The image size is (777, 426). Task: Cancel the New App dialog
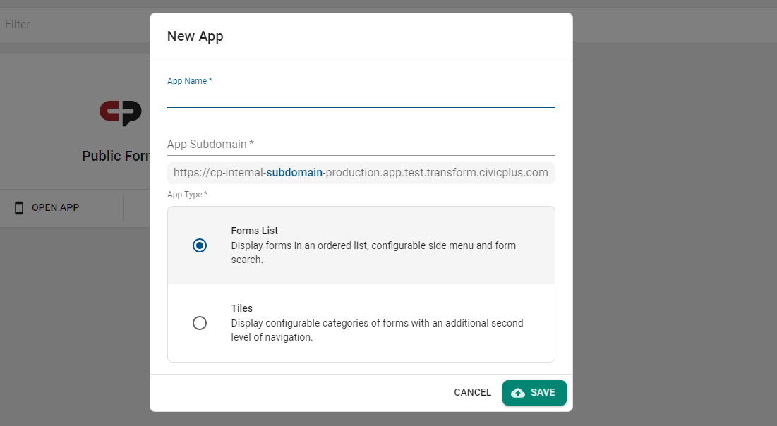[472, 392]
